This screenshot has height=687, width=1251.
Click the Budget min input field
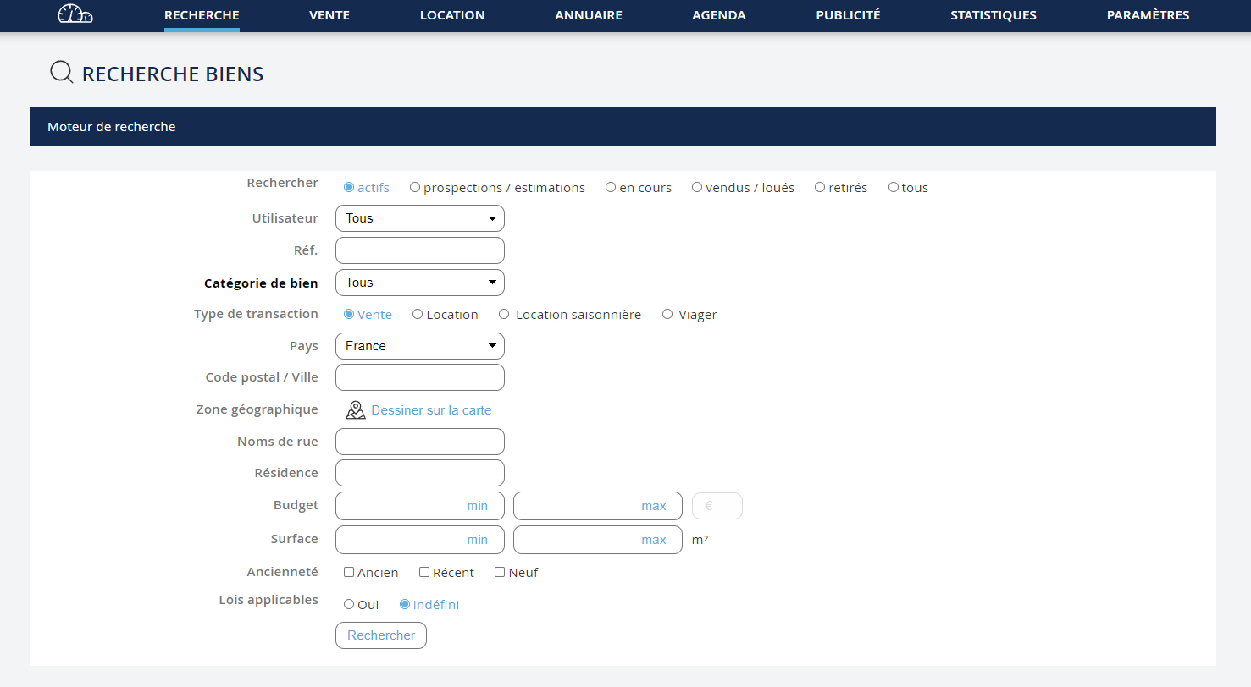(x=420, y=506)
